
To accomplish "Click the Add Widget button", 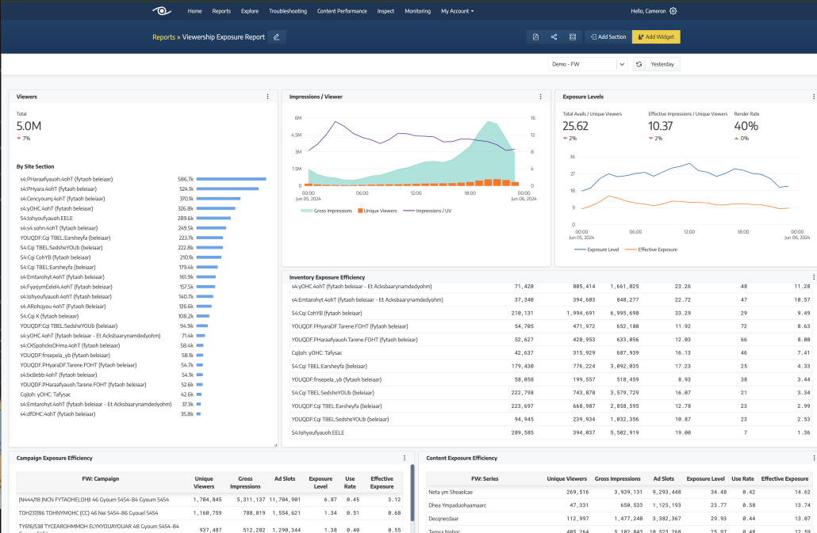I will point(656,36).
